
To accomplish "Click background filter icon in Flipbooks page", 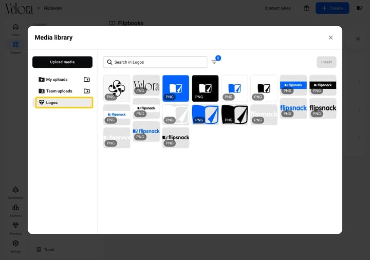I will pos(358,39).
